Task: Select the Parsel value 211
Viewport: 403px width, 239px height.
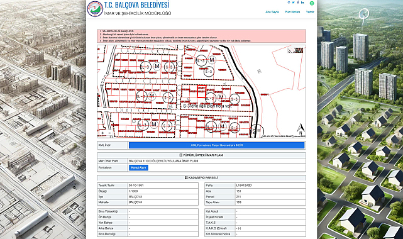Action: pos(238,197)
